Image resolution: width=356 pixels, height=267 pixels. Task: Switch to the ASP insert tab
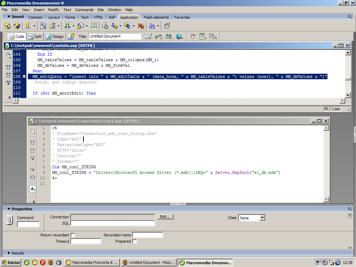point(112,17)
